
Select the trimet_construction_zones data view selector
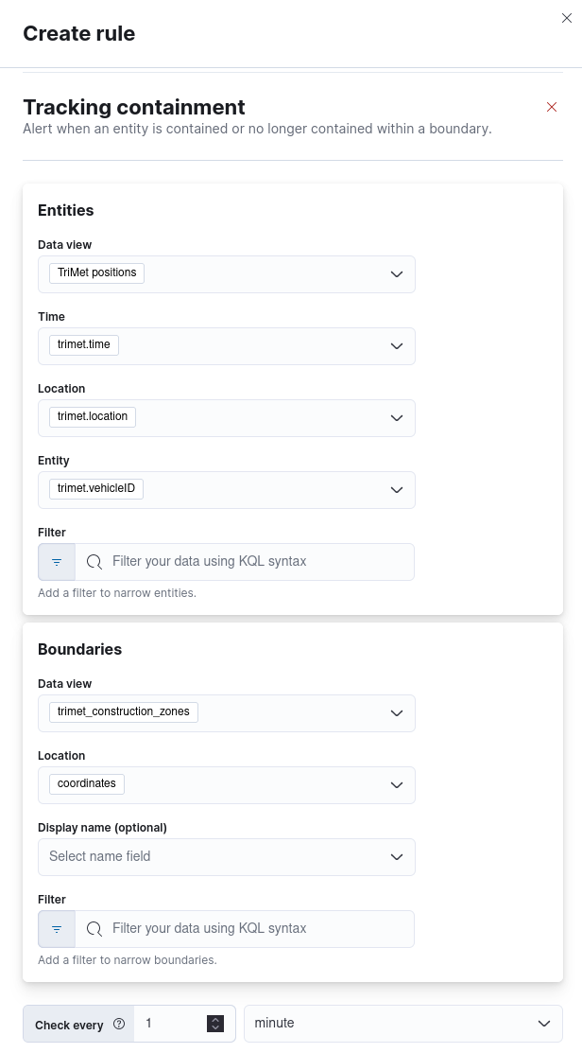(x=123, y=711)
